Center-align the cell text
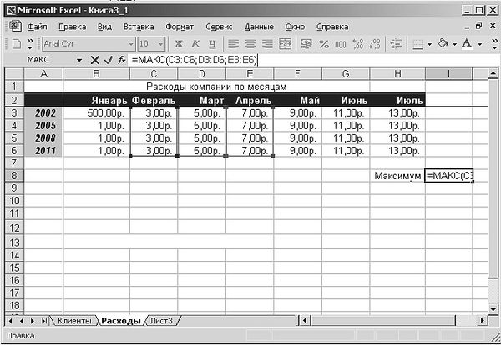Viewport: 501px width, 345px height. coord(250,43)
